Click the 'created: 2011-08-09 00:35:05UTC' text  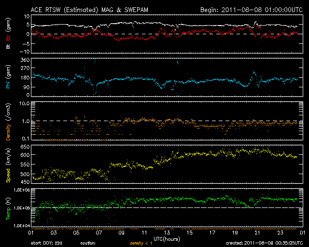coord(264,243)
